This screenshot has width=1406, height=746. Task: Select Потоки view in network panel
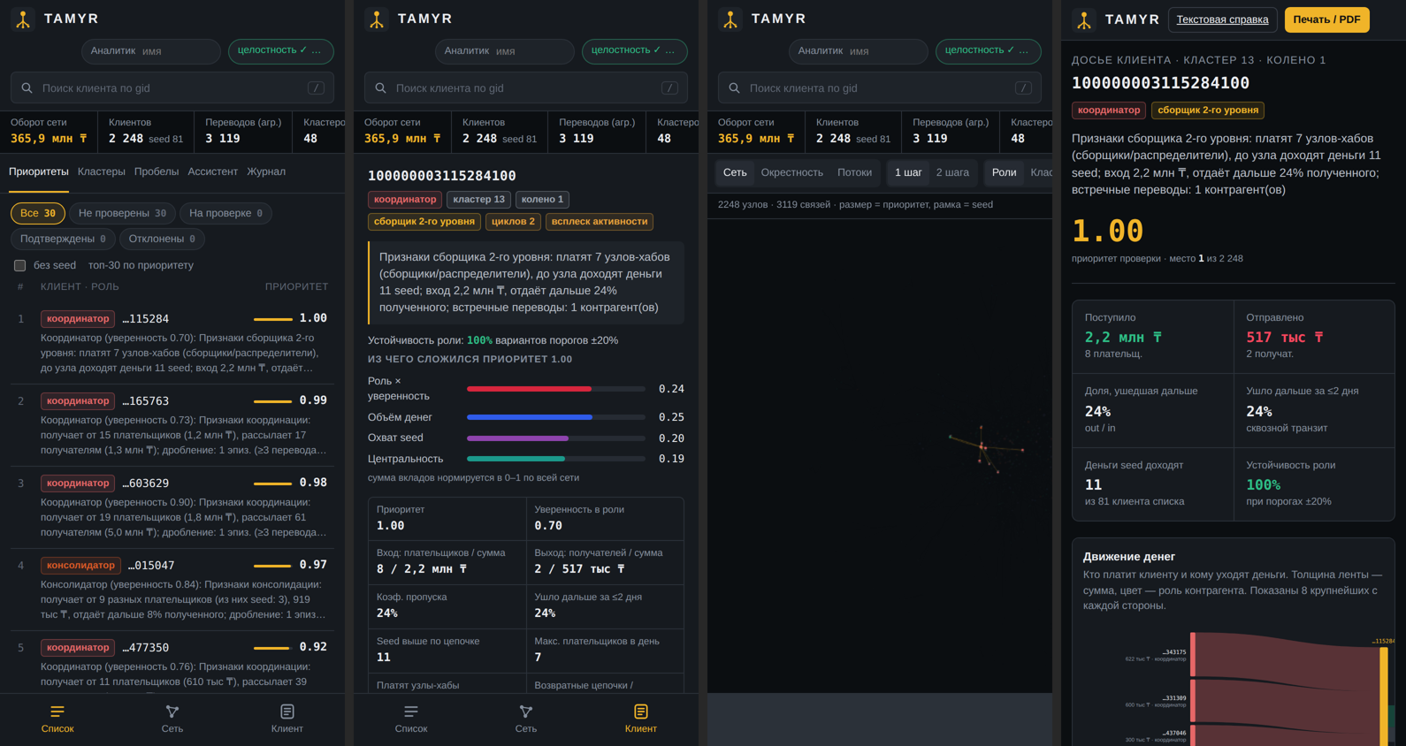[x=854, y=172]
